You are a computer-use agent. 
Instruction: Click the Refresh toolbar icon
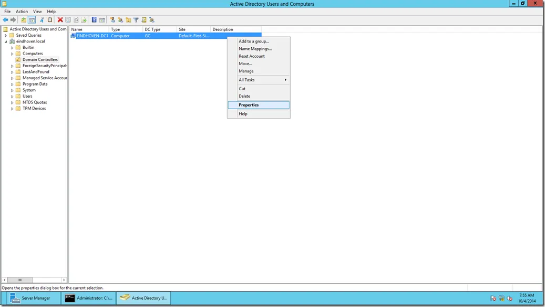(x=76, y=20)
